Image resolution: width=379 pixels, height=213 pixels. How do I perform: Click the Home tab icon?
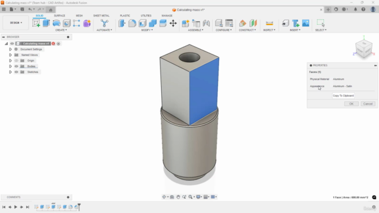(50, 10)
